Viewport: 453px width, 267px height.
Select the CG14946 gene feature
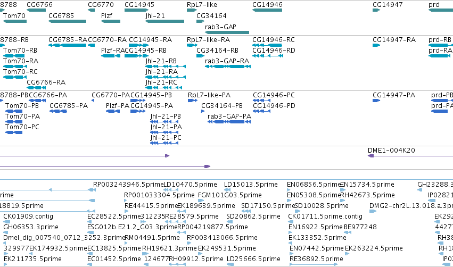[x=267, y=11]
